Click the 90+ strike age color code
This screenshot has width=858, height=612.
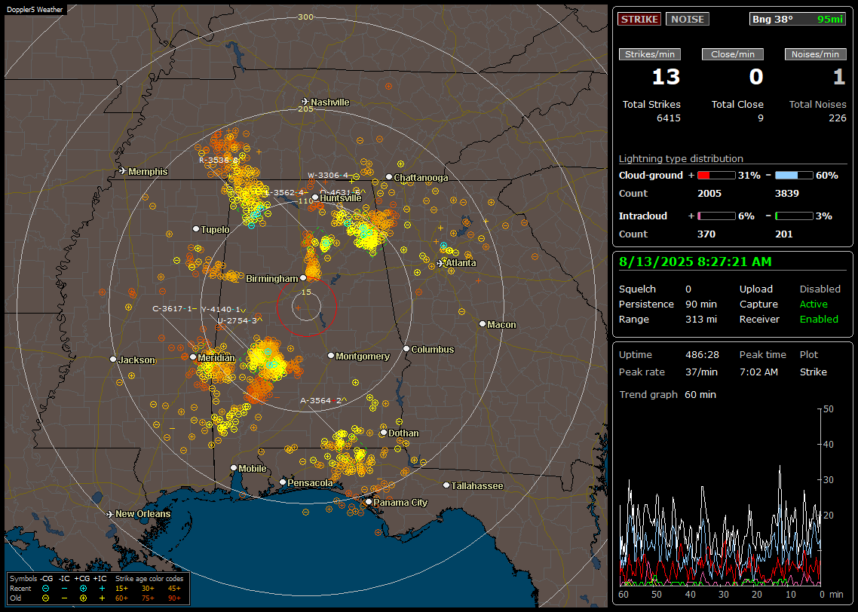(174, 598)
